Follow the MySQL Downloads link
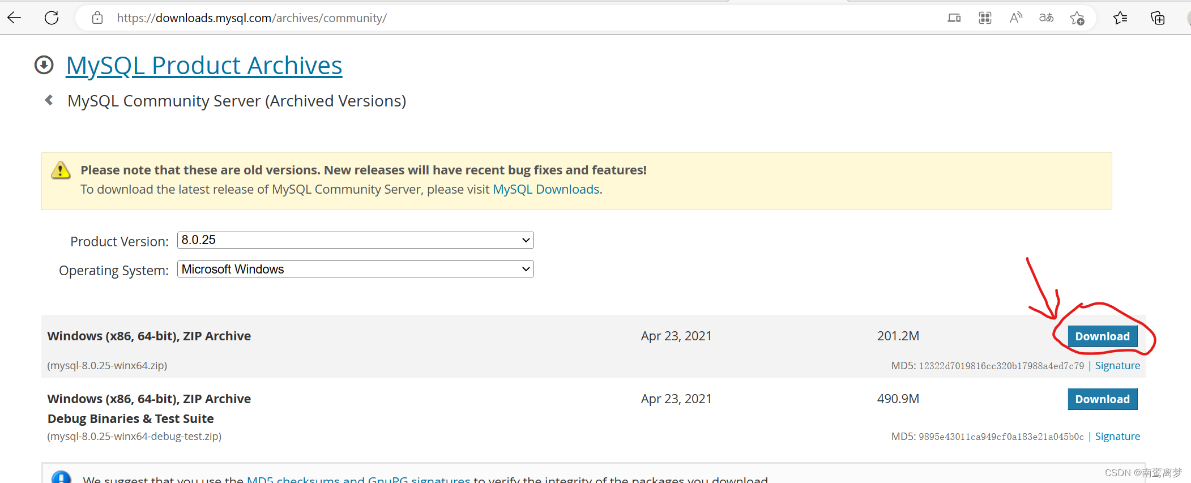1191x483 pixels. 546,189
